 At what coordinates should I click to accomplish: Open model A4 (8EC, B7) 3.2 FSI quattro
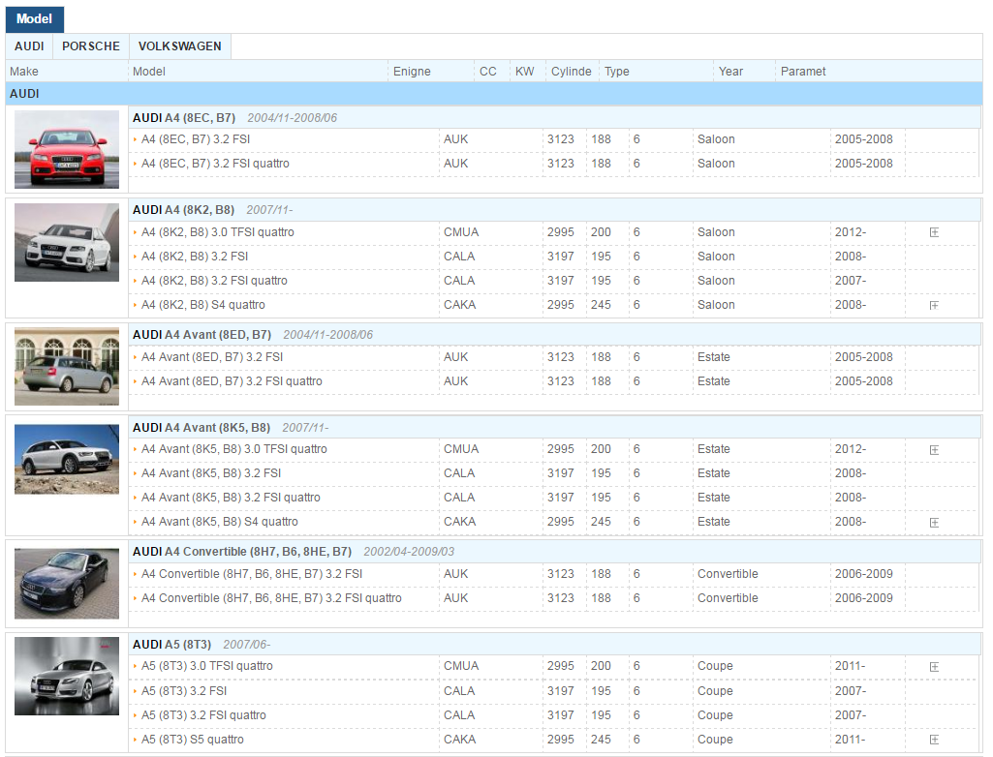tap(215, 164)
